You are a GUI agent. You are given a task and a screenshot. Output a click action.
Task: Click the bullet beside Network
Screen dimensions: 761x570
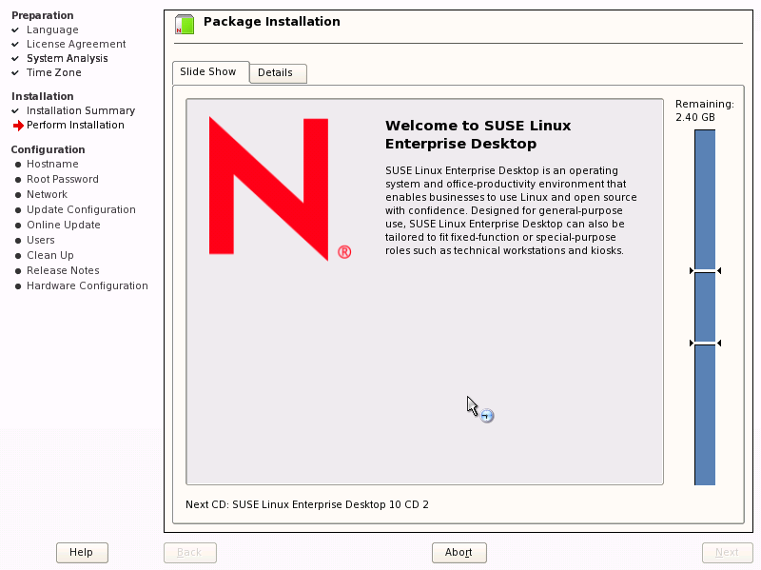pos(18,195)
